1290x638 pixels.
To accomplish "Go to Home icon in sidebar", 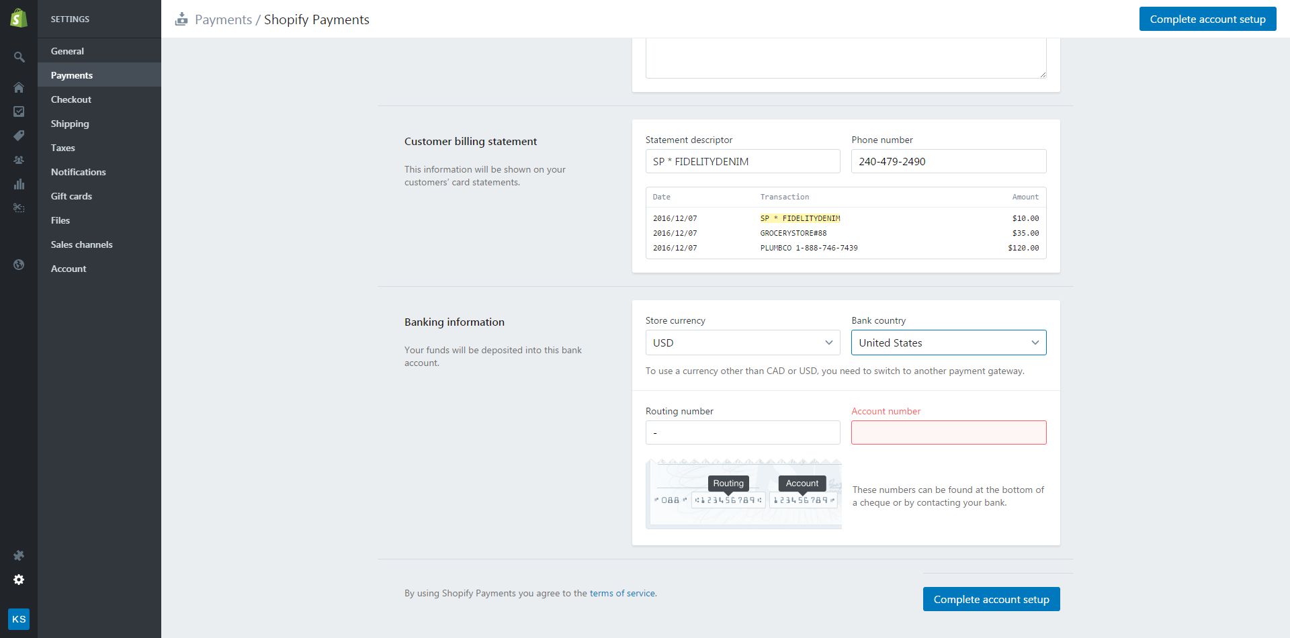I will (x=19, y=87).
